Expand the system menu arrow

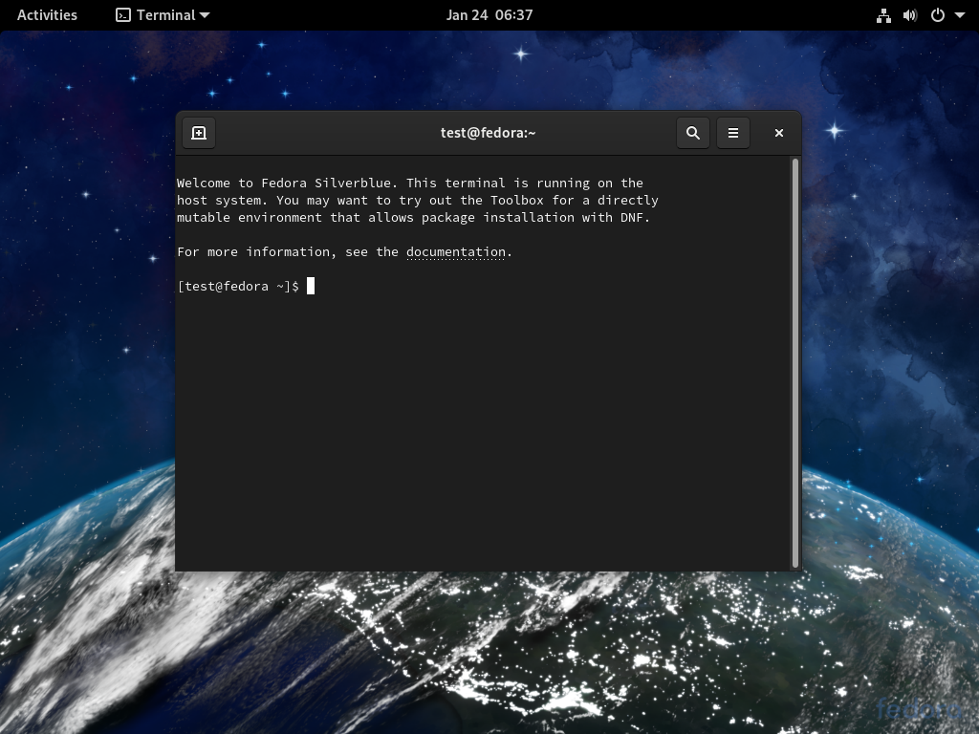coord(960,15)
